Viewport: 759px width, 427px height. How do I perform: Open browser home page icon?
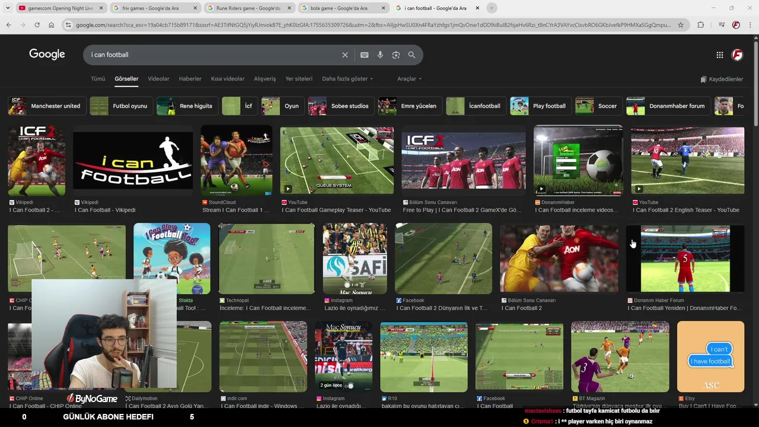51,25
